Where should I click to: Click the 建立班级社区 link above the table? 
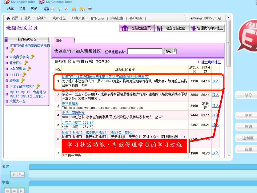tap(211, 62)
